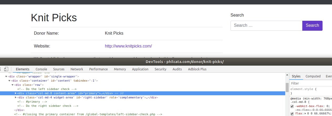
Task: Click the Styles Filter input
Action: click(311, 83)
